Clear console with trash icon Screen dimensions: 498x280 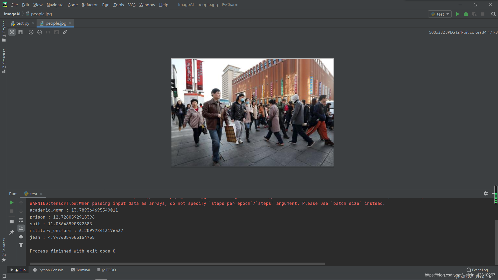click(x=21, y=245)
